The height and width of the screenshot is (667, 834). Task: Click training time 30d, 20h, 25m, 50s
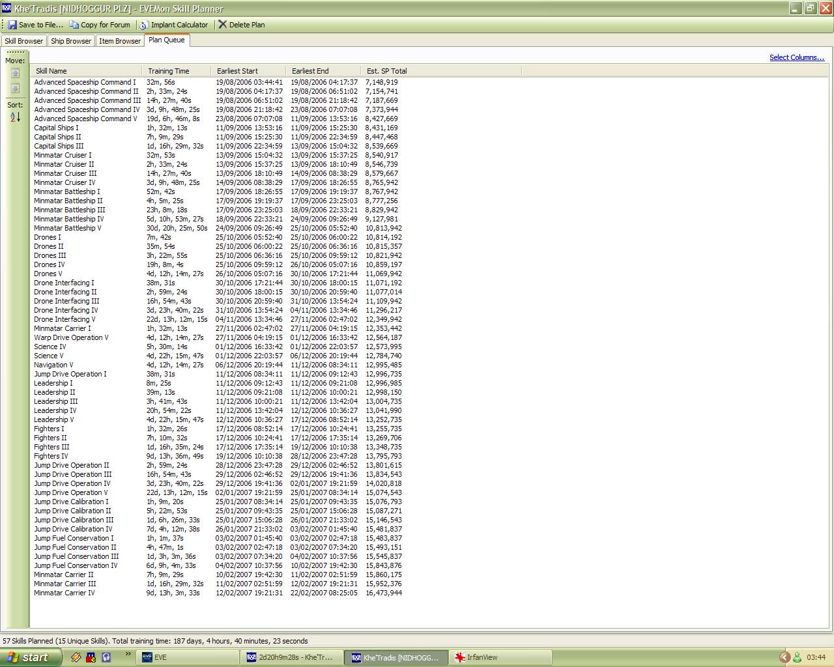[177, 228]
